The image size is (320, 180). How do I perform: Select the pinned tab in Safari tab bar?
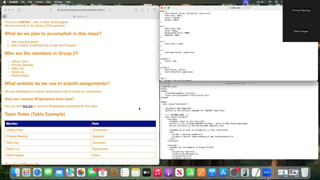coord(4,16)
